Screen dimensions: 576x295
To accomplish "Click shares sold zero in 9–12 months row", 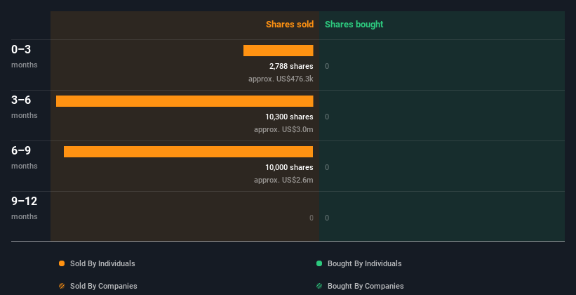I will coord(312,218).
